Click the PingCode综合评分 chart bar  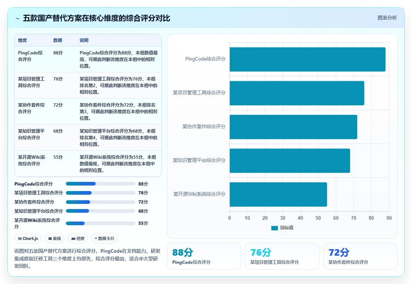pyautogui.click(x=308, y=59)
